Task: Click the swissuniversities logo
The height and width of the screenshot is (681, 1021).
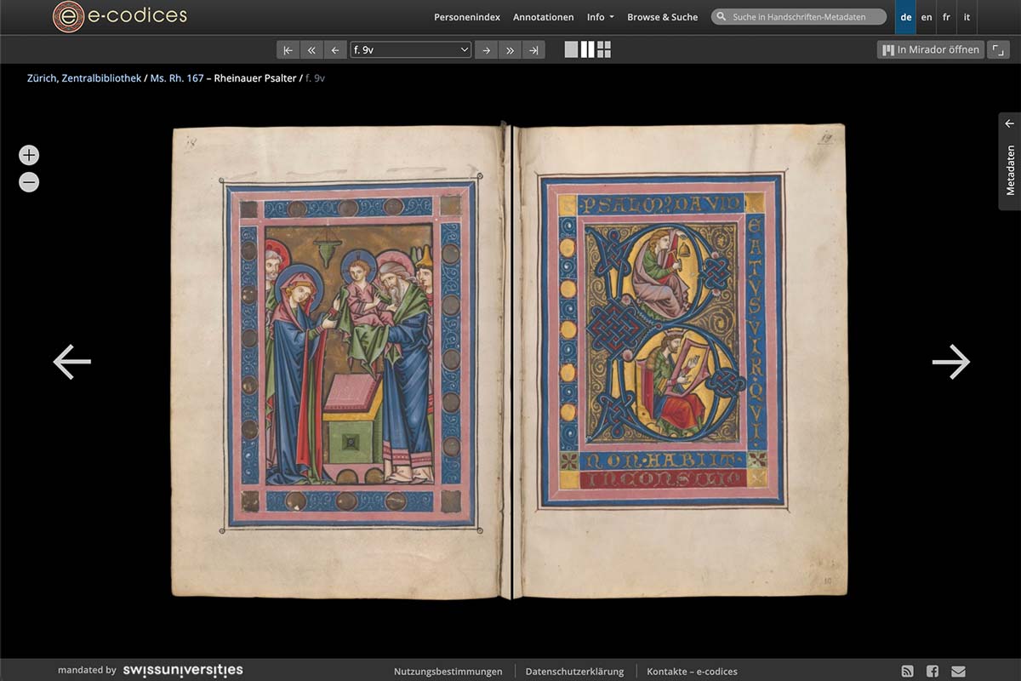Action: point(183,670)
